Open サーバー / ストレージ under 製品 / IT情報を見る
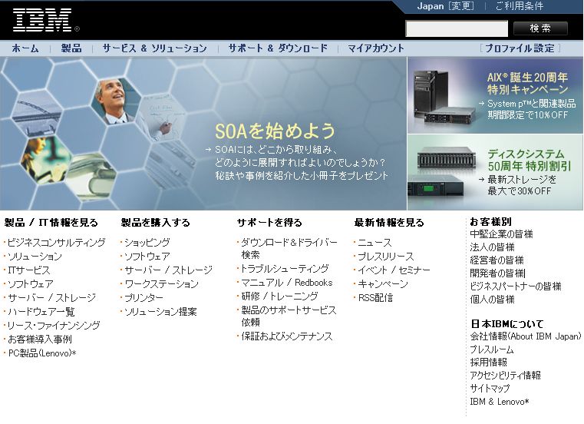The image size is (584, 424). point(51,298)
